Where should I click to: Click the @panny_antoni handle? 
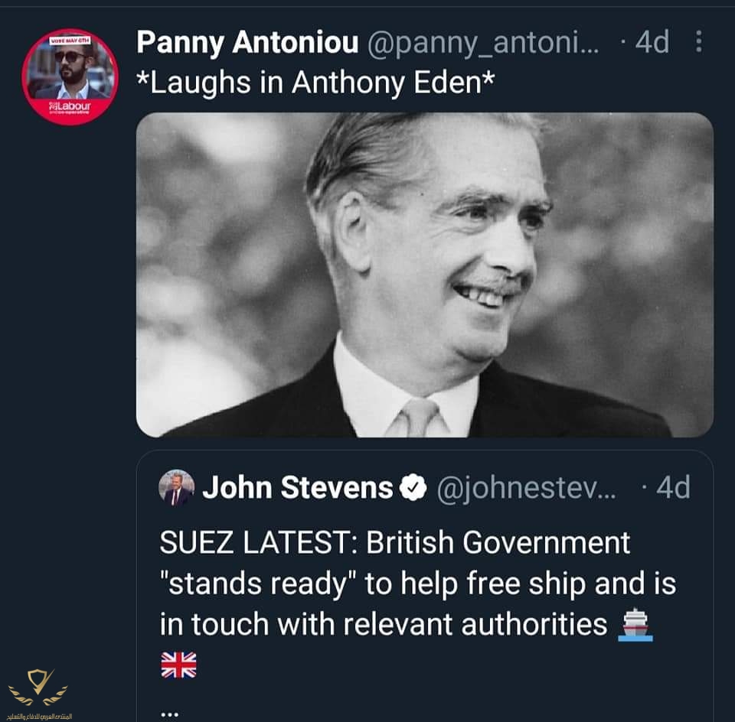[x=482, y=44]
